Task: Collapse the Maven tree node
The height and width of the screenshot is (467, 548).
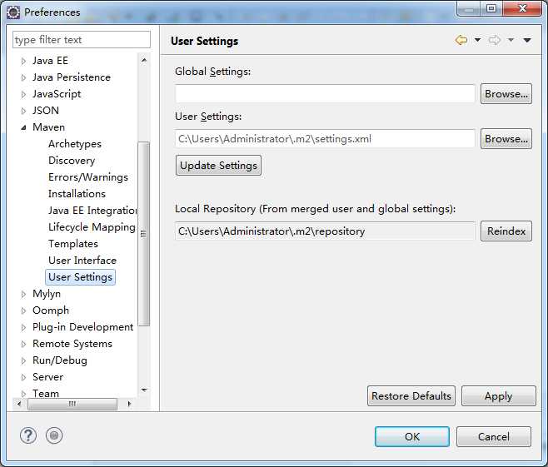Action: (x=23, y=128)
